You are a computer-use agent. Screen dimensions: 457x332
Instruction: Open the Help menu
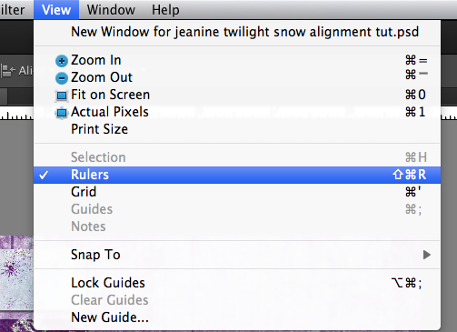pyautogui.click(x=165, y=10)
